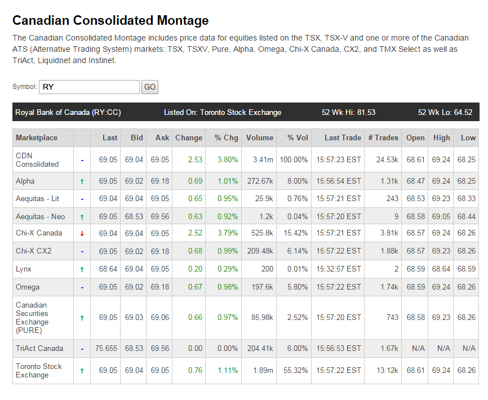Sort by the Volume column header
The width and height of the screenshot is (488, 400).
259,137
